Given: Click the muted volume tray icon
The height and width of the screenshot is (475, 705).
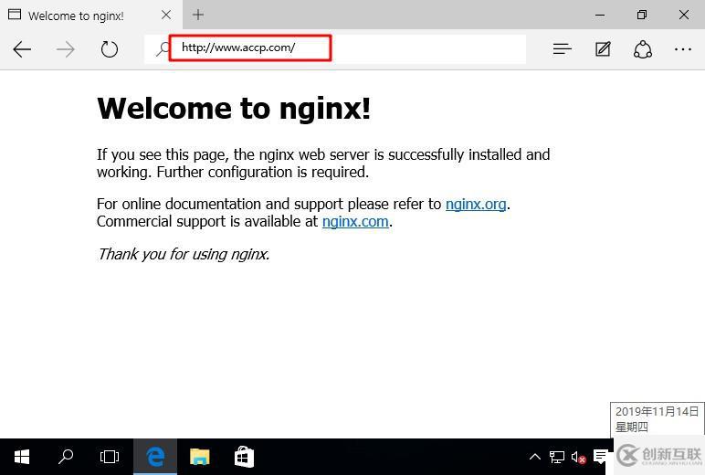Looking at the screenshot, I should click(578, 458).
